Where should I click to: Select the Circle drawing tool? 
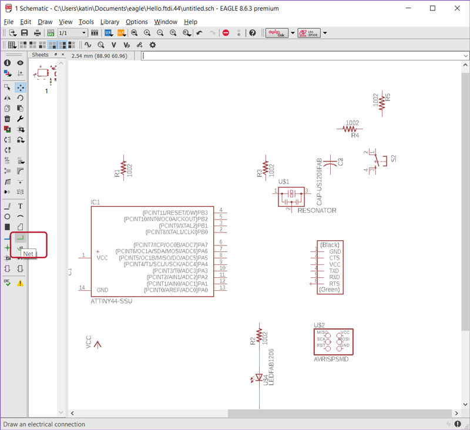[x=7, y=216]
